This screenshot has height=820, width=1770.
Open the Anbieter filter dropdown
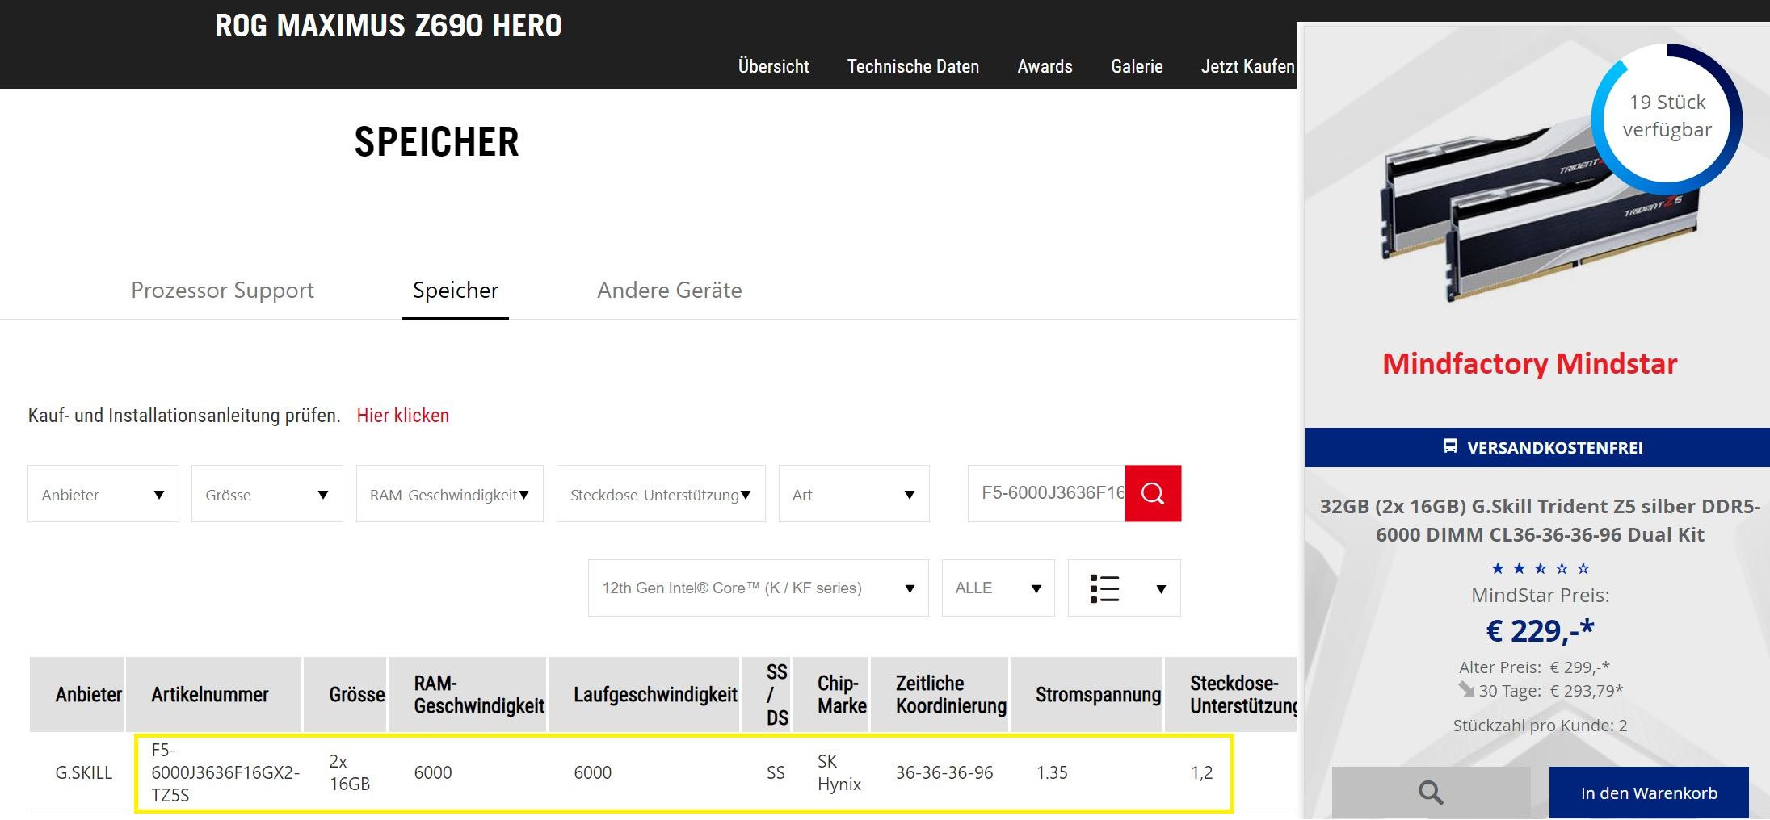point(103,494)
